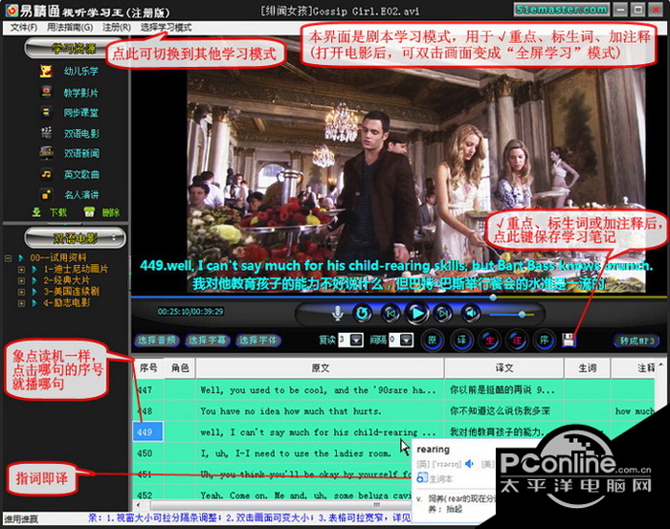Open the 英文歌曲 music note icon
The width and height of the screenshot is (670, 529).
click(x=46, y=174)
